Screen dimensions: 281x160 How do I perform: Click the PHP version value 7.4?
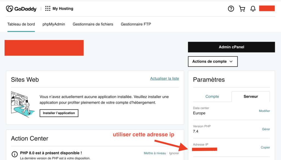pyautogui.click(x=196, y=131)
